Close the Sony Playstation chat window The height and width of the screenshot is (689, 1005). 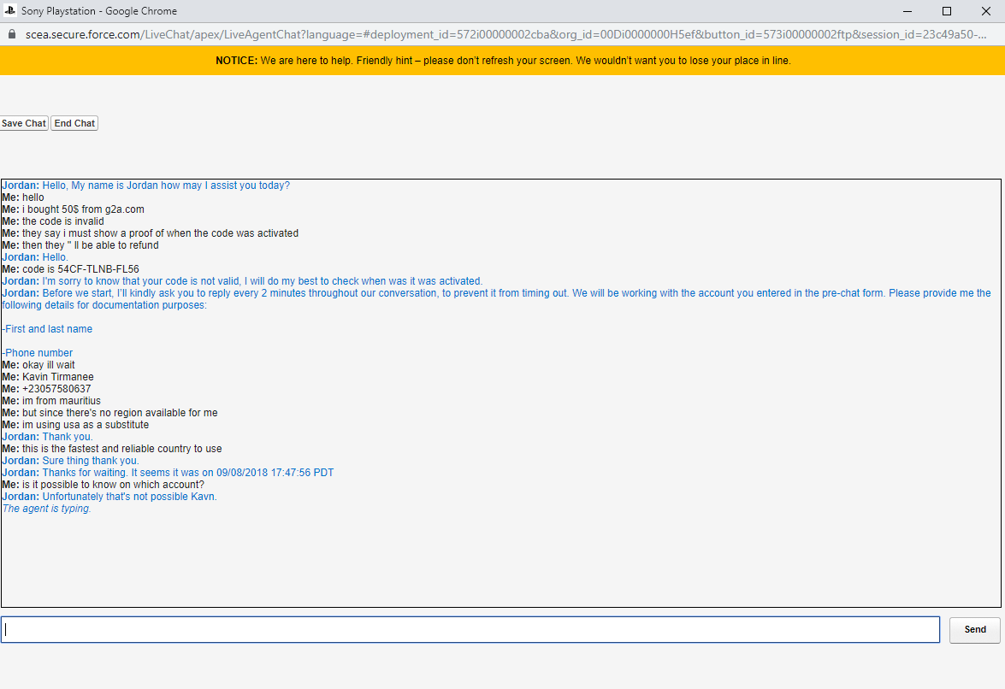click(x=986, y=11)
